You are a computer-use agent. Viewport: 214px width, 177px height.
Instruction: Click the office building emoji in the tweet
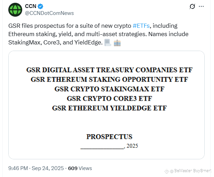117,43
